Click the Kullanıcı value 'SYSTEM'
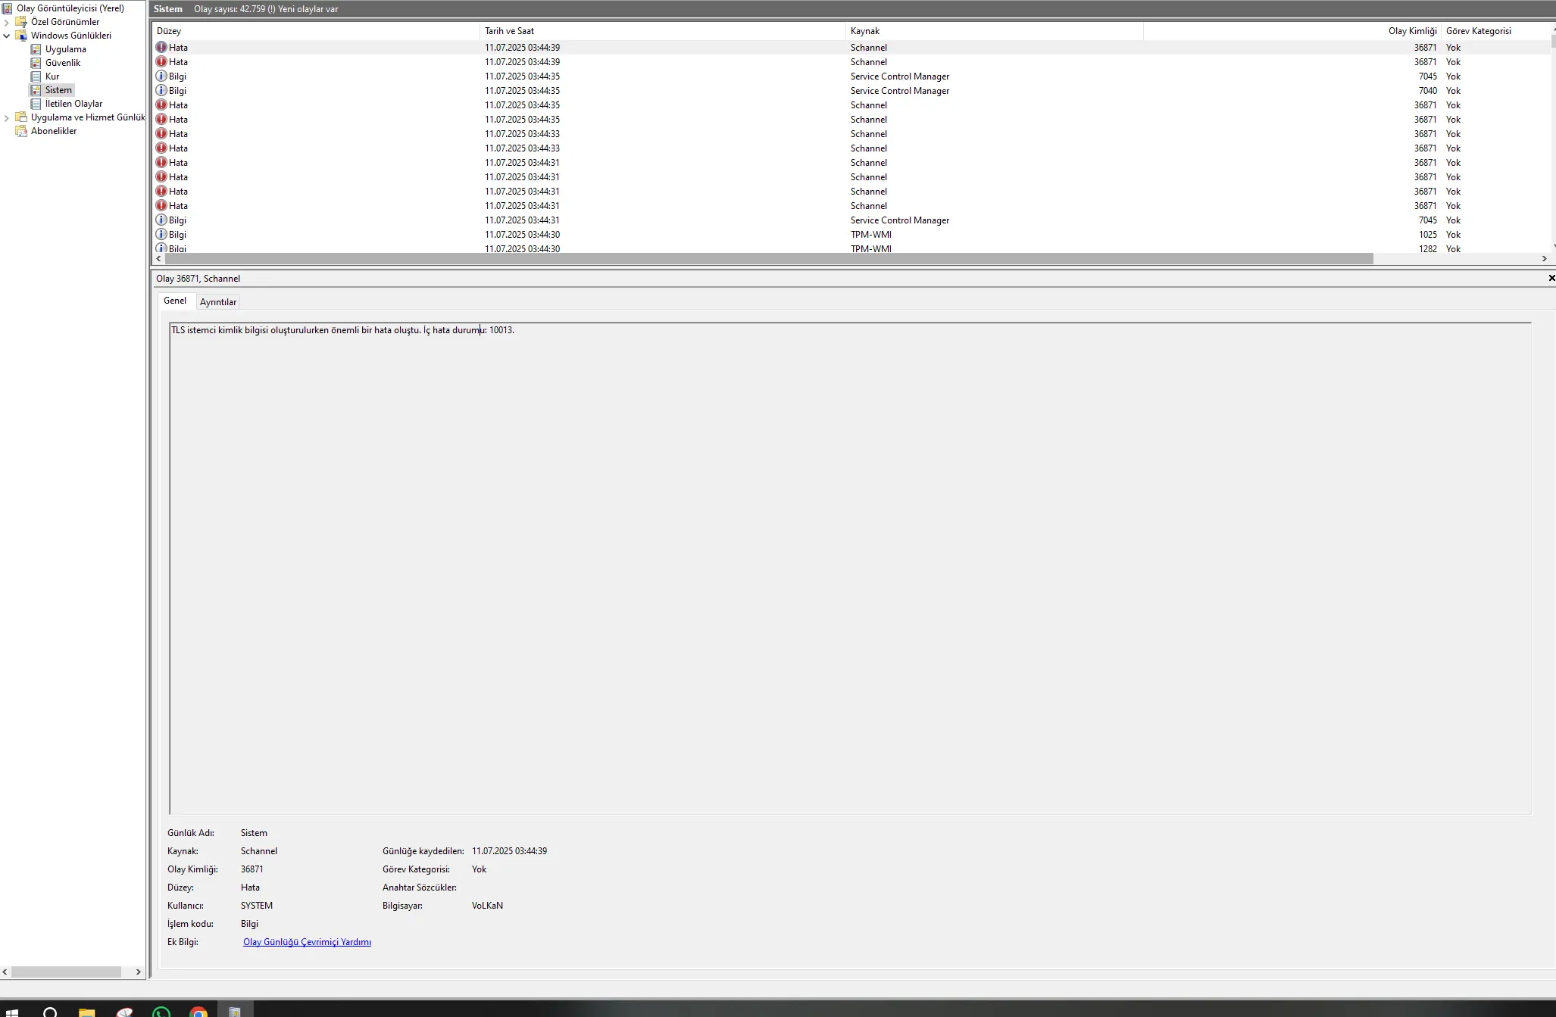 (x=257, y=906)
